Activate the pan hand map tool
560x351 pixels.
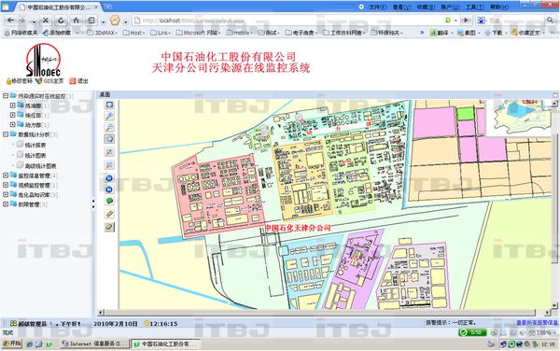[109, 139]
